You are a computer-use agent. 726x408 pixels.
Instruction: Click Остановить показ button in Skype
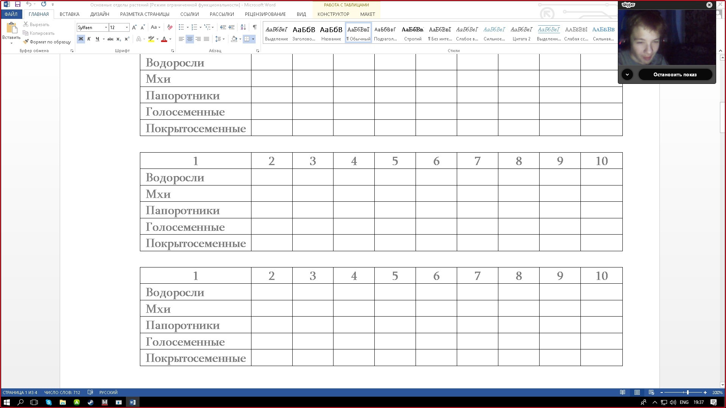[675, 74]
